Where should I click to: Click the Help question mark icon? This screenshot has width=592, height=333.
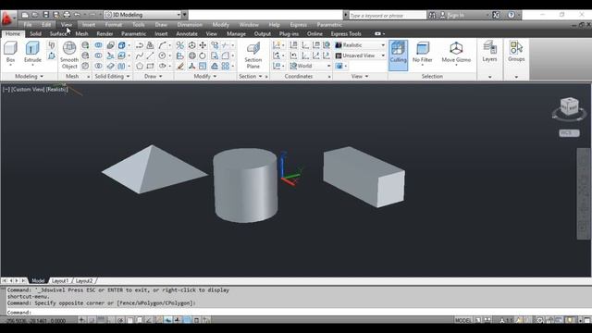pyautogui.click(x=511, y=15)
